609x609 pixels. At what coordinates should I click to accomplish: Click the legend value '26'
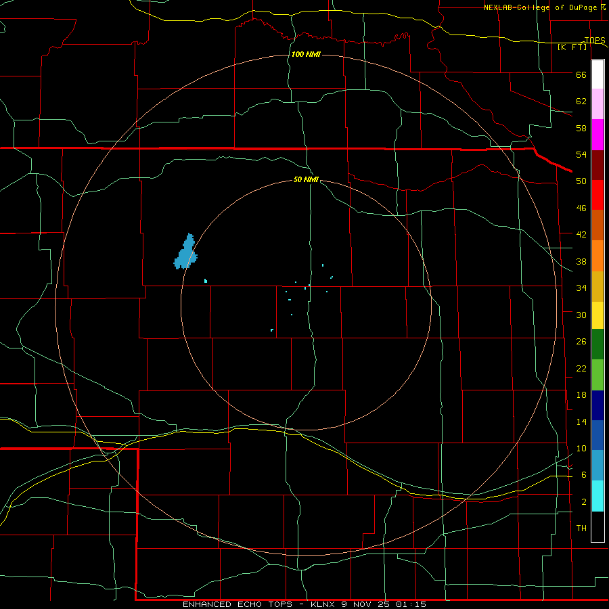[x=581, y=342]
